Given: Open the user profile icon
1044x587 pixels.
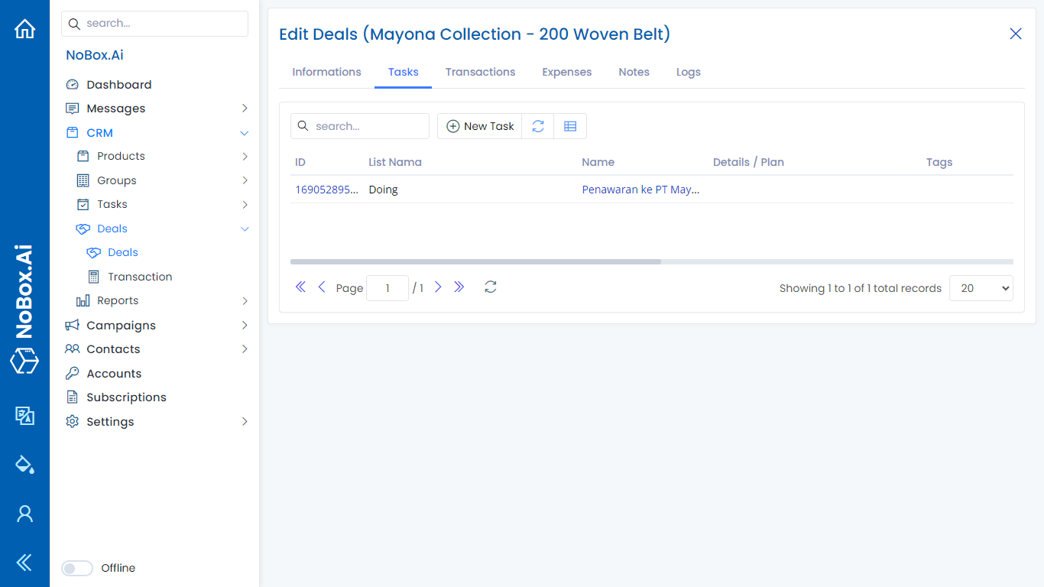Looking at the screenshot, I should point(24,514).
